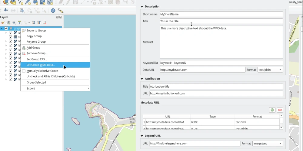Float the Layers panel with its undock icon

tap(57, 17)
